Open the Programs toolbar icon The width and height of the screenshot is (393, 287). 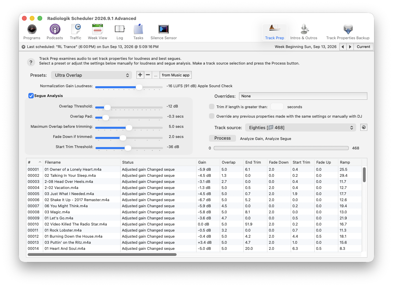pos(32,32)
